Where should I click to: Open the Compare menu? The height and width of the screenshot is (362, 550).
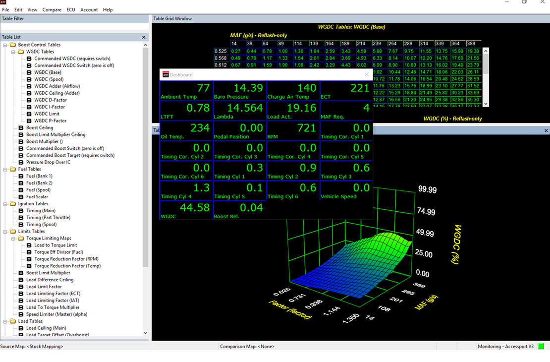pos(52,10)
